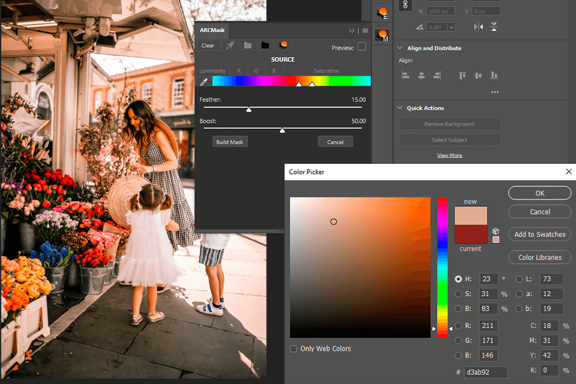This screenshot has width=576, height=384.
Task: Select the S saturation radio button
Action: coord(458,294)
